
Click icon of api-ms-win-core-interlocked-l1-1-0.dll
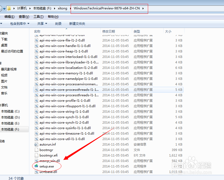pyautogui.click(x=36, y=57)
